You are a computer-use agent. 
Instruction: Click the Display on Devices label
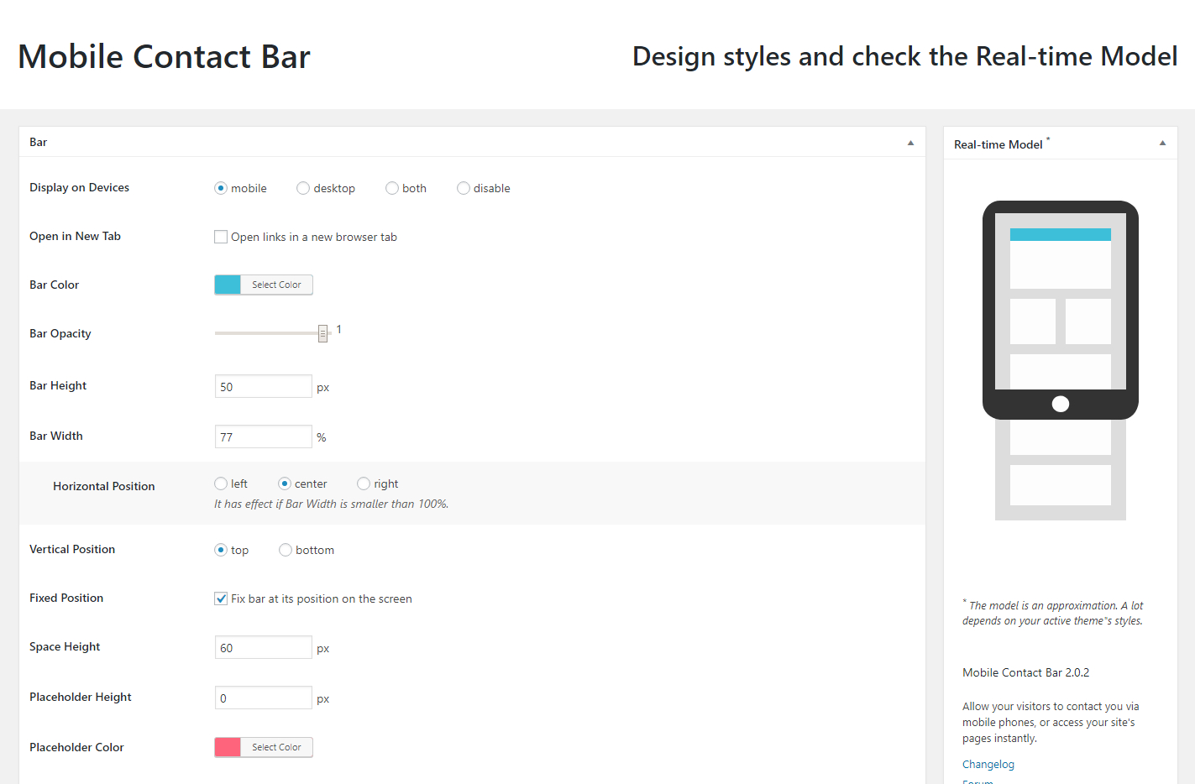pyautogui.click(x=80, y=187)
